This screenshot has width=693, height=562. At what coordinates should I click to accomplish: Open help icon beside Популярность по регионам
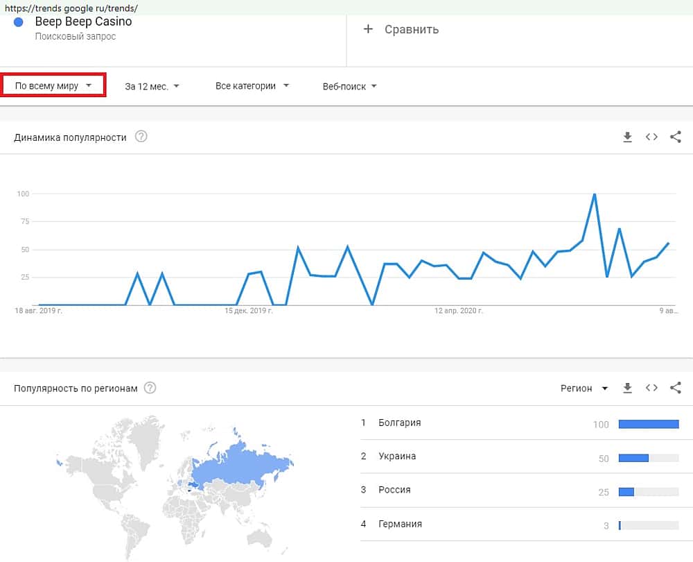[150, 388]
